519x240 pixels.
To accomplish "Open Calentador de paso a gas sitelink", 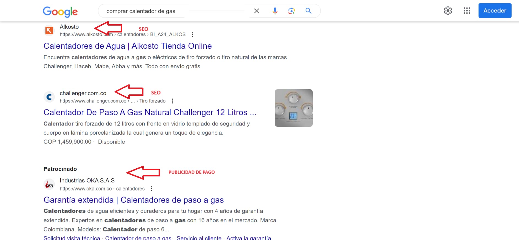I will (138, 238).
